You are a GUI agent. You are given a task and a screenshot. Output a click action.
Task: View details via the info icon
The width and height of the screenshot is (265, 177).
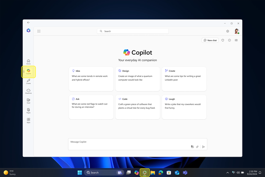point(229,40)
